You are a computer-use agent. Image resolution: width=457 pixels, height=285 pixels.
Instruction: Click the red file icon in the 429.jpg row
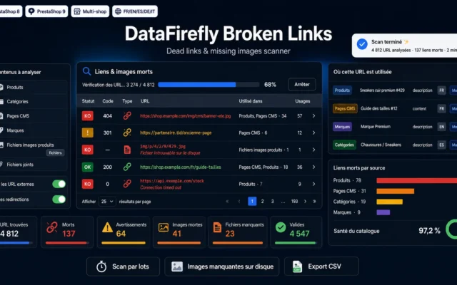click(127, 150)
